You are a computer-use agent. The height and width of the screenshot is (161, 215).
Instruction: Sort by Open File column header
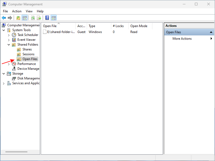pyautogui.click(x=59, y=26)
